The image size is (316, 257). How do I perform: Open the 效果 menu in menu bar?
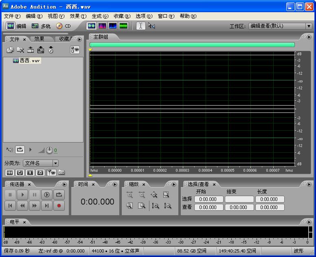click(x=78, y=16)
